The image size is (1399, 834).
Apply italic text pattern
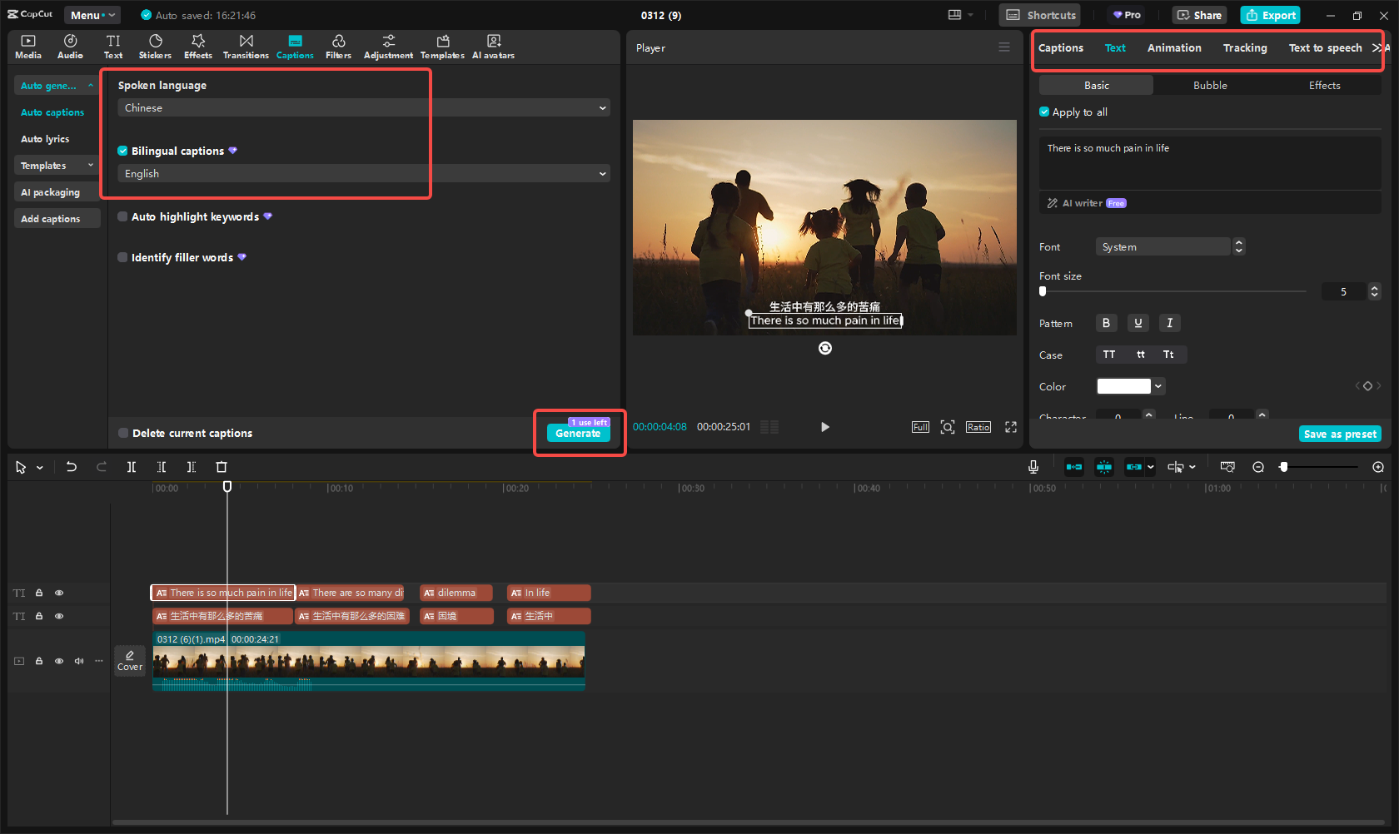[1169, 323]
